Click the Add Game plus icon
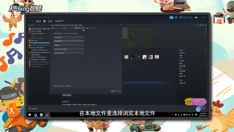Image resolution: width=234 pixels, height=132 pixels. 30,108
